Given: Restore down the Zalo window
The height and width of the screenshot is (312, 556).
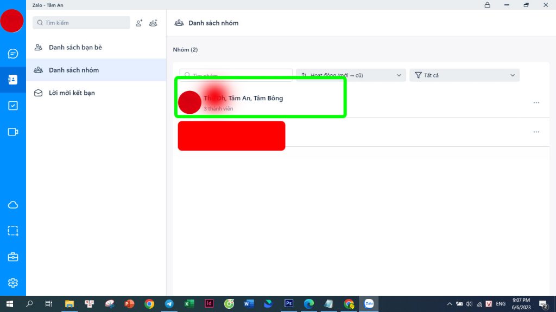Looking at the screenshot, I should click(526, 5).
